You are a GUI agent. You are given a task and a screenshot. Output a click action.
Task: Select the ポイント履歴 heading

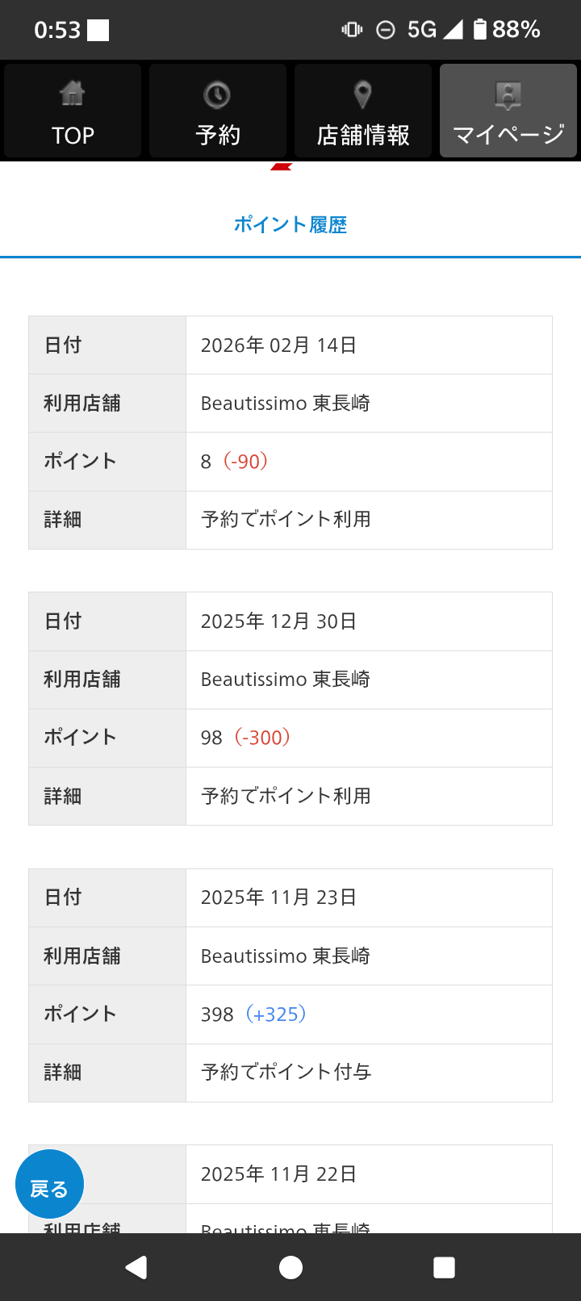(x=290, y=224)
